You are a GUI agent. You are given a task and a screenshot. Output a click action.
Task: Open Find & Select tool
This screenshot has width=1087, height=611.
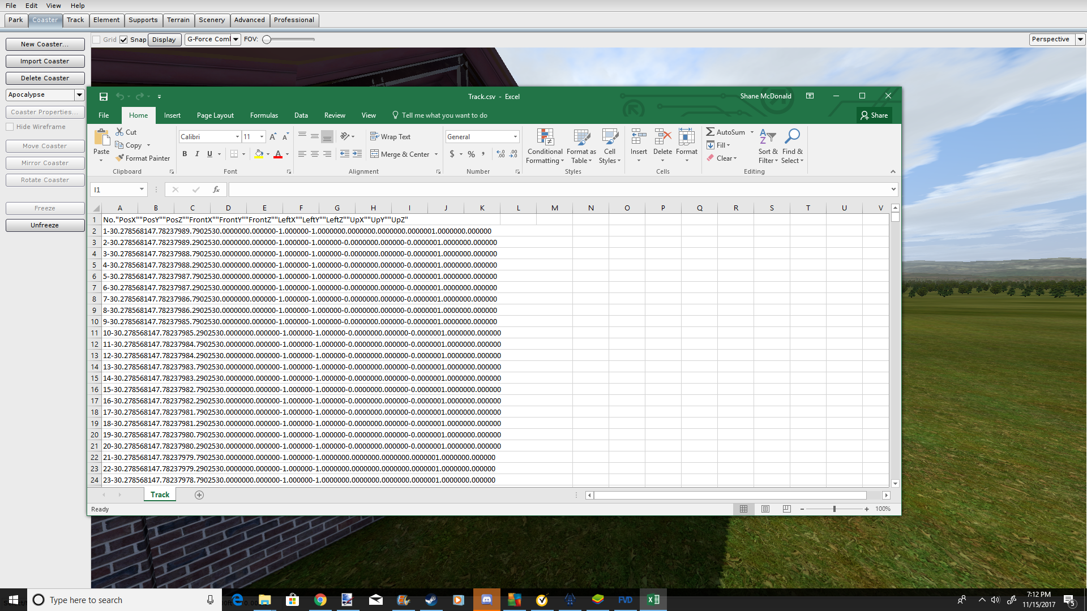tap(792, 146)
